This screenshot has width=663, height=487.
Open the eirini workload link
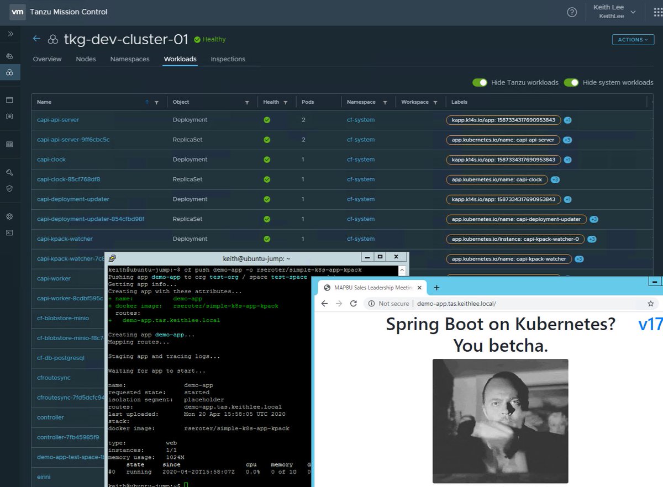[x=44, y=478]
